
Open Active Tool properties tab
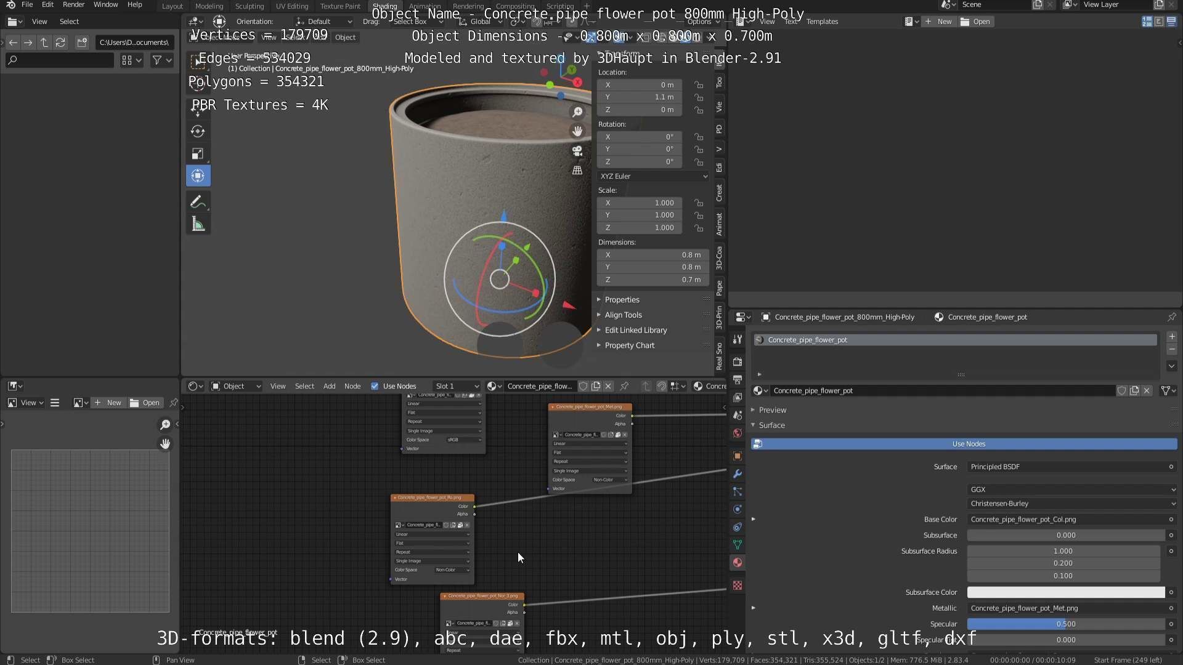point(738,339)
